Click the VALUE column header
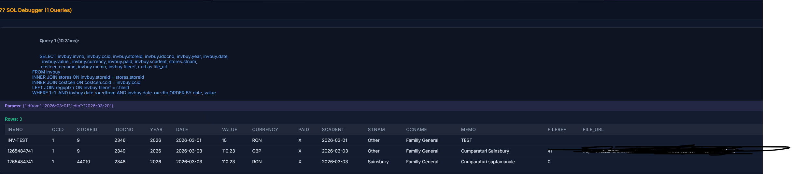The width and height of the screenshot is (792, 174). [x=229, y=129]
